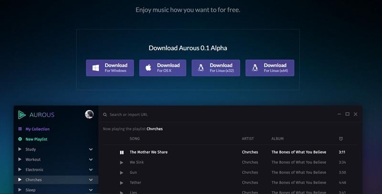Screen dimensions: 382x194
Task: Download Aurous for Linux x32
Action: point(216,68)
